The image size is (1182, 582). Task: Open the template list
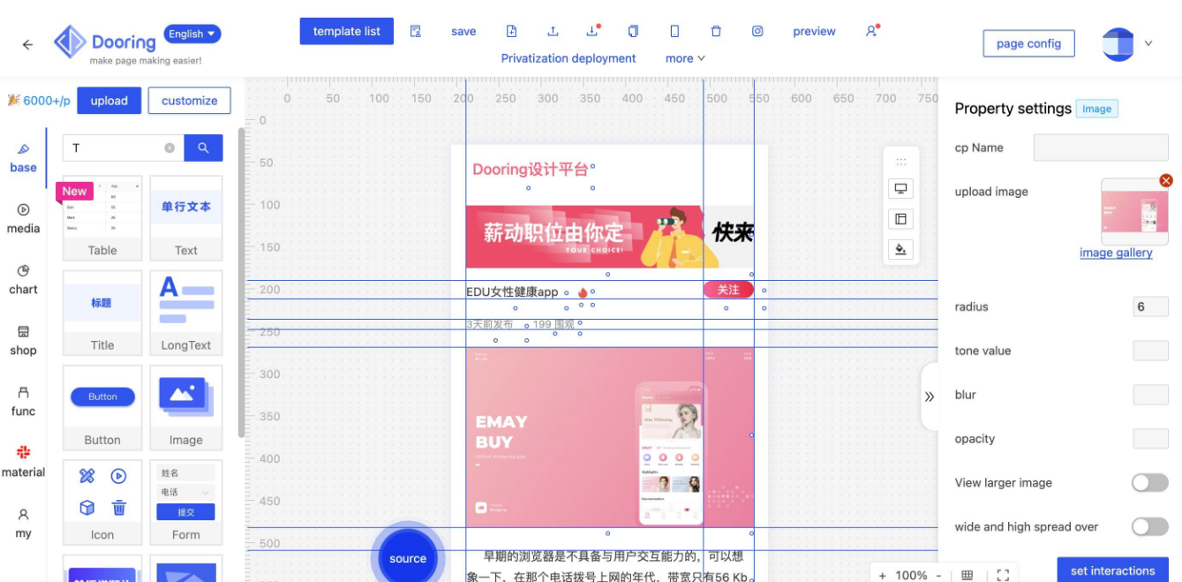tap(347, 31)
